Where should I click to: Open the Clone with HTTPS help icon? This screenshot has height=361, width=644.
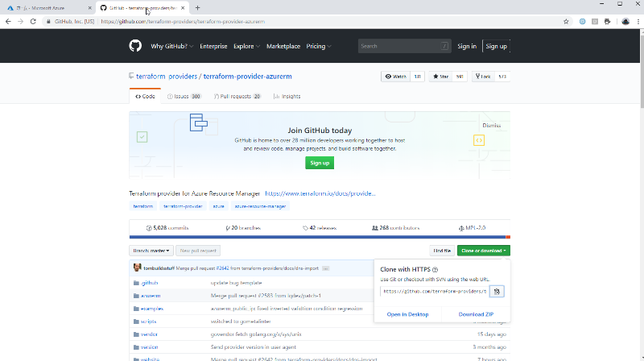435,270
